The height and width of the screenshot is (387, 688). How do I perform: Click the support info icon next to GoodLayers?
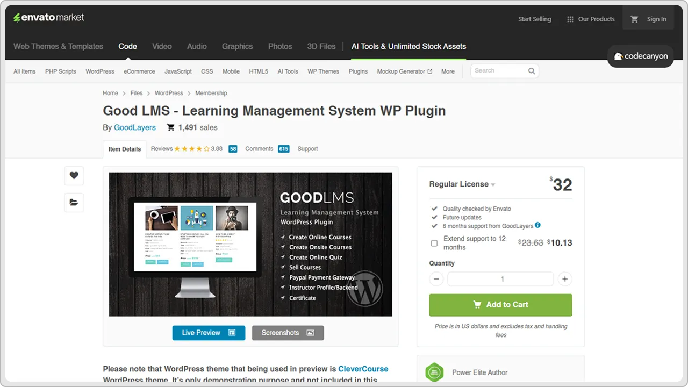click(x=537, y=226)
